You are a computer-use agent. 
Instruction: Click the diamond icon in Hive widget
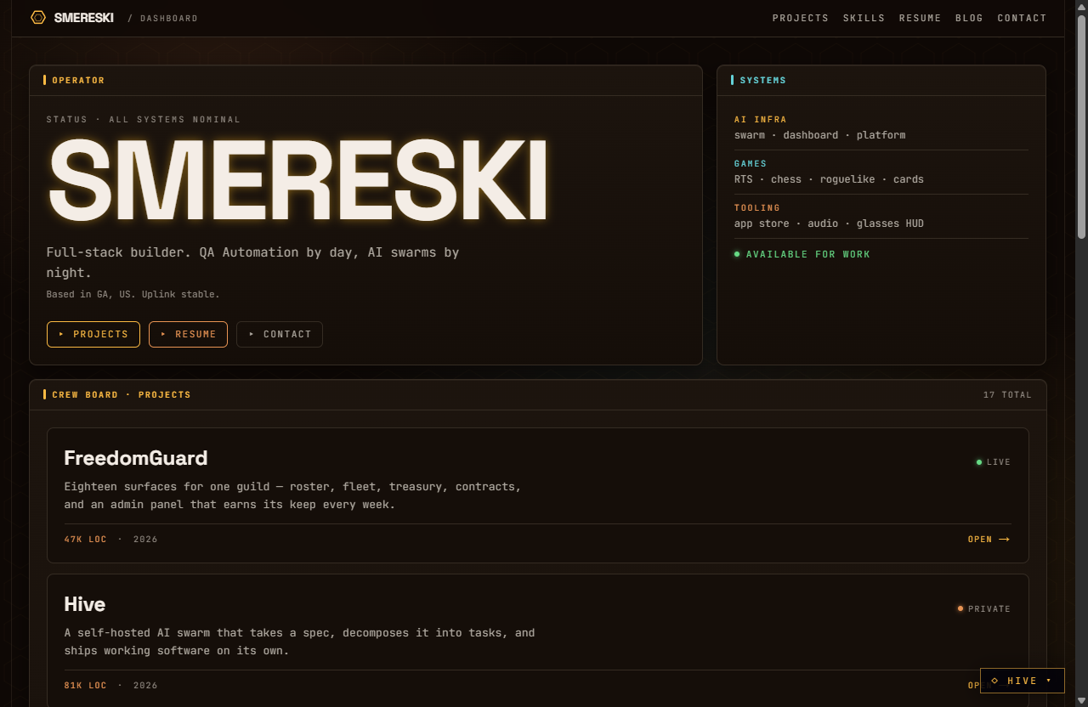coord(994,681)
